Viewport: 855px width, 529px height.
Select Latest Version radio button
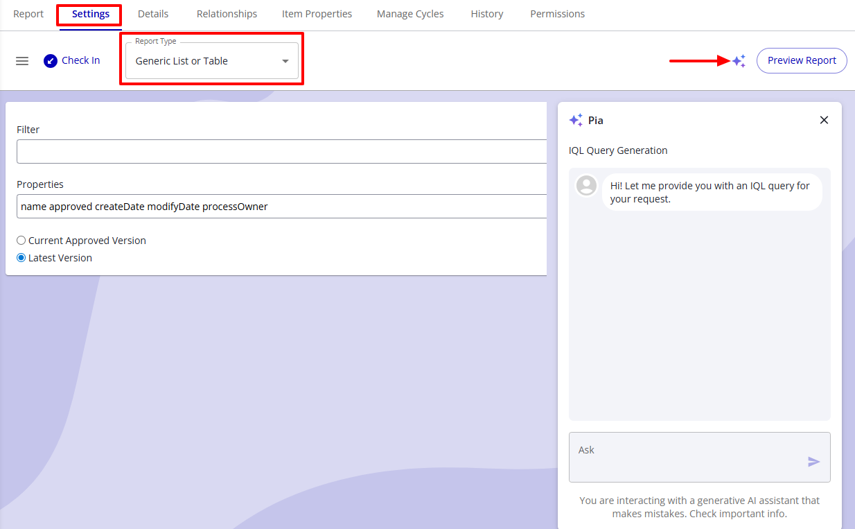point(21,258)
